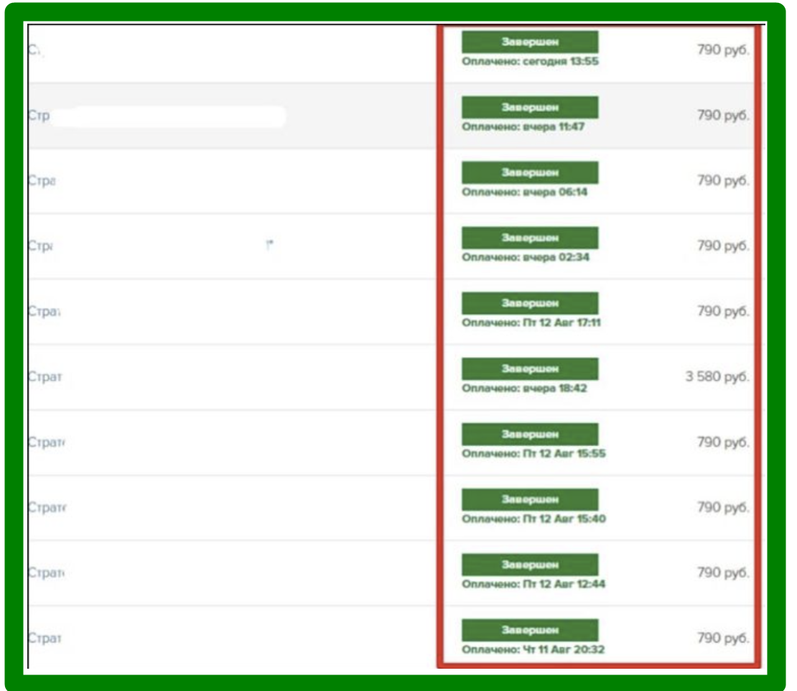Open order link in вчера 02:34 row

click(x=40, y=246)
